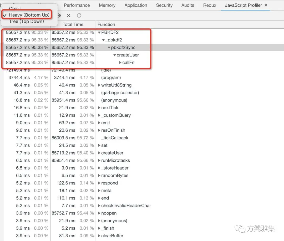Expand the _customQuery row
Screen dimensions: 284x241
[x=99, y=115]
